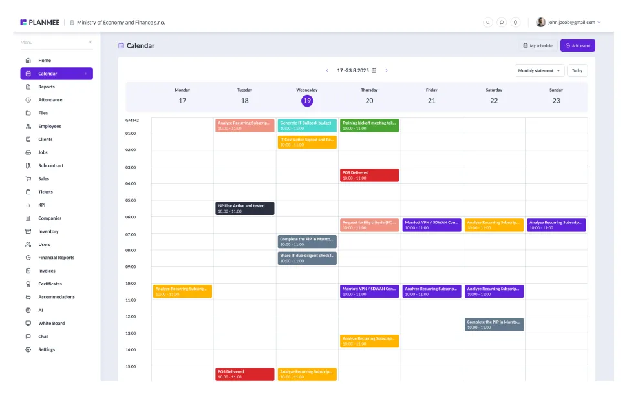Image resolution: width=627 pixels, height=394 pixels.
Task: Select the Sunday 23 column header
Action: pyautogui.click(x=556, y=96)
